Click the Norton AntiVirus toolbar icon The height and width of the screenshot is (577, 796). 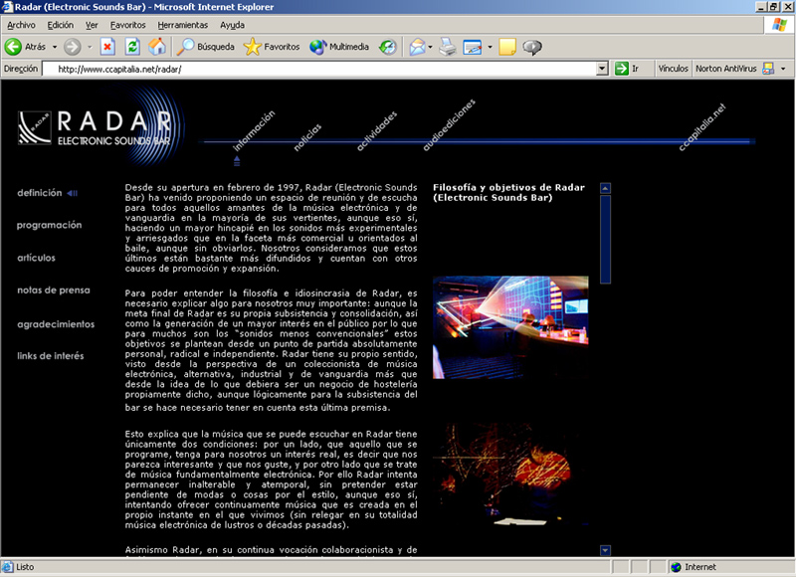pos(768,69)
